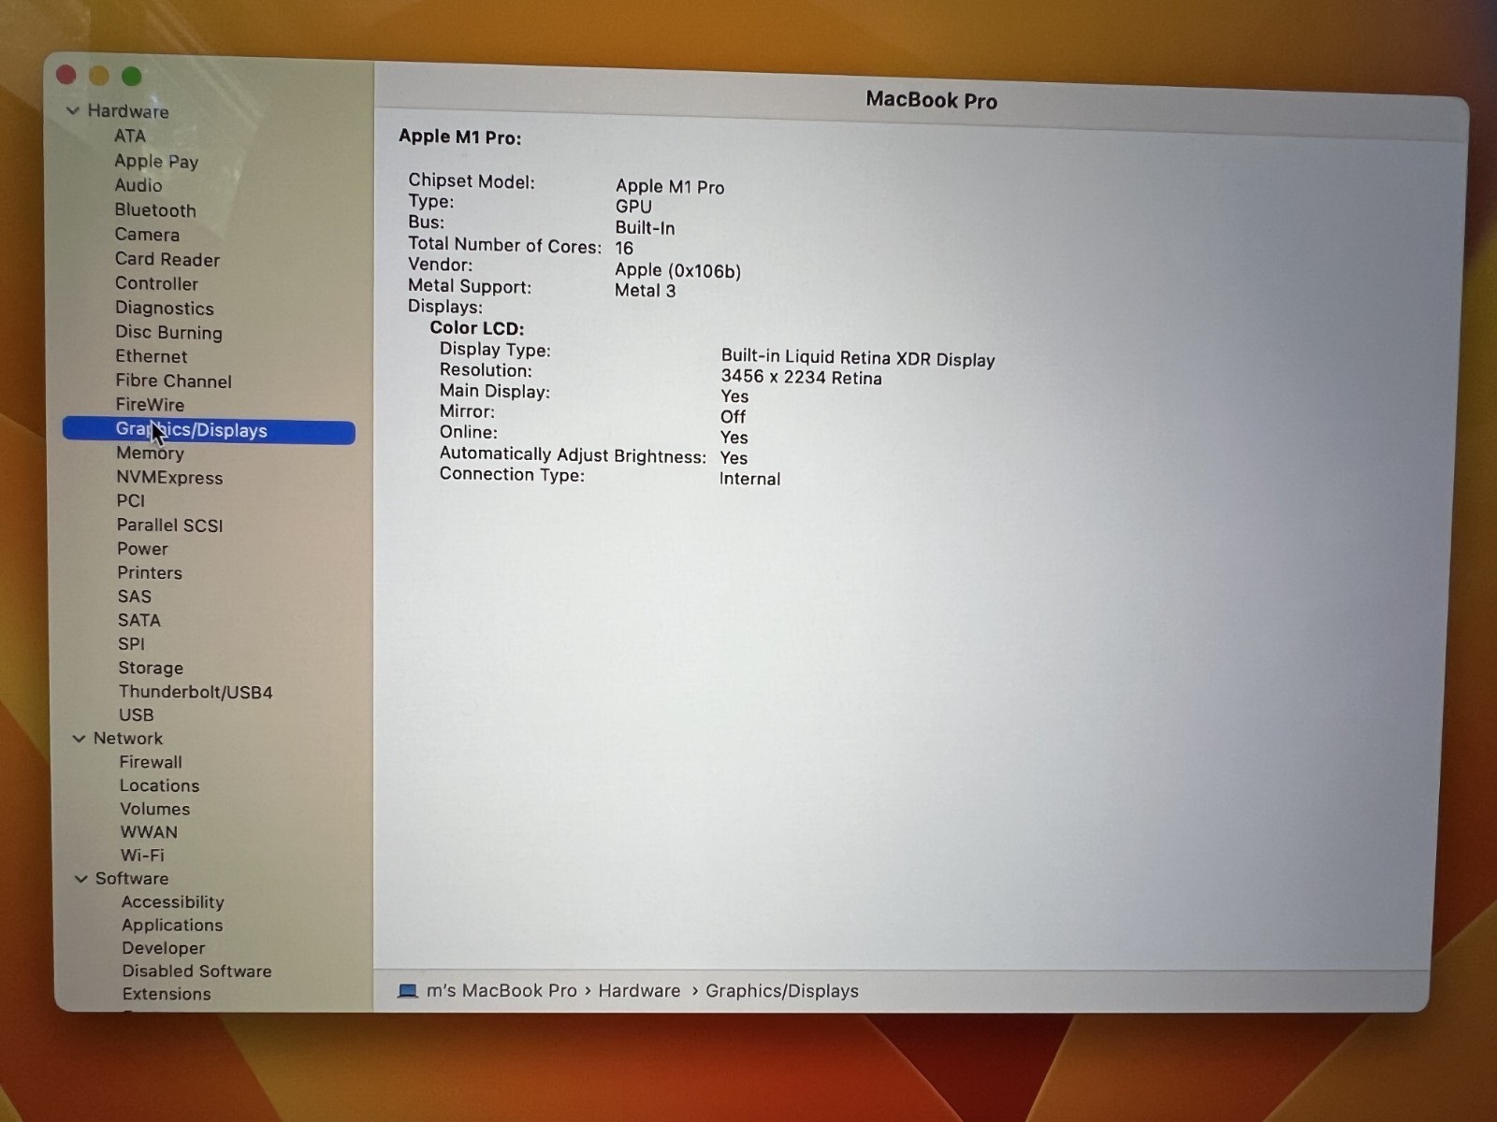
Task: Collapse the Software section chevron
Action: (81, 879)
